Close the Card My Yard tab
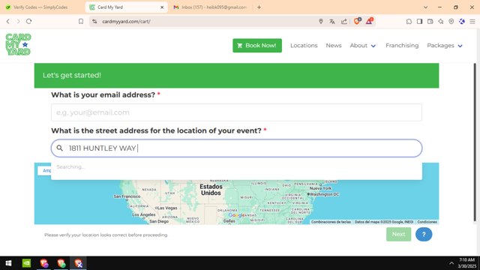Image resolution: width=480 pixels, height=270 pixels. point(162,7)
